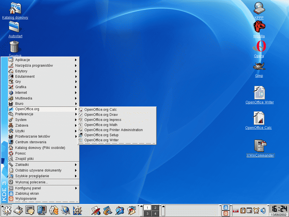Open the Klipper clipboard tray icon
This screenshot has height=217, width=289.
coord(243,210)
